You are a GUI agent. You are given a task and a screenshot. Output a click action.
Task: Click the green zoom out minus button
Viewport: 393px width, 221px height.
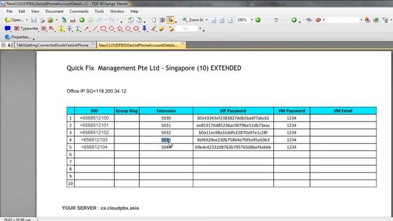[258, 20]
